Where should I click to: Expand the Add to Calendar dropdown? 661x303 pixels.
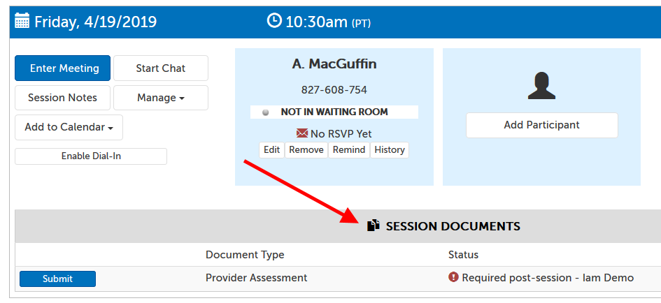pyautogui.click(x=69, y=128)
